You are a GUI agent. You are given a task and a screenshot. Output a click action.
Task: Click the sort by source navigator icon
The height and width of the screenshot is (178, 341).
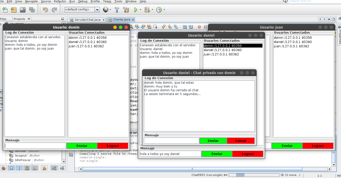(x=62, y=168)
